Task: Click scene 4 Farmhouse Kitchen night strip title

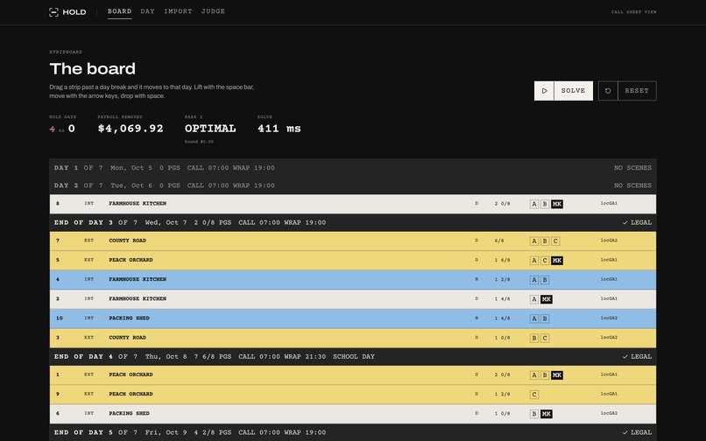Action: [x=138, y=279]
